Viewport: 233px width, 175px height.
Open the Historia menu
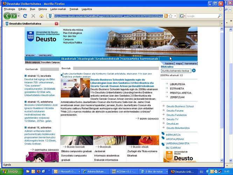pos(43,9)
